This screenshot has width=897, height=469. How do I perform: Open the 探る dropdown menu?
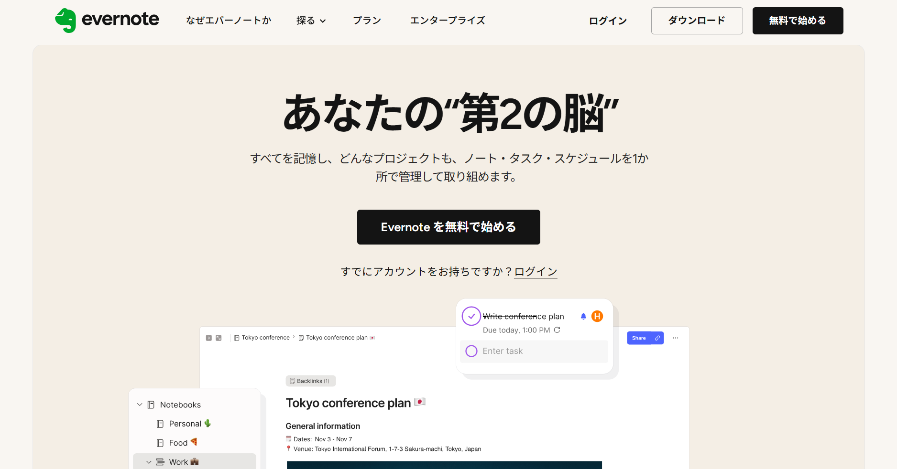coord(311,21)
